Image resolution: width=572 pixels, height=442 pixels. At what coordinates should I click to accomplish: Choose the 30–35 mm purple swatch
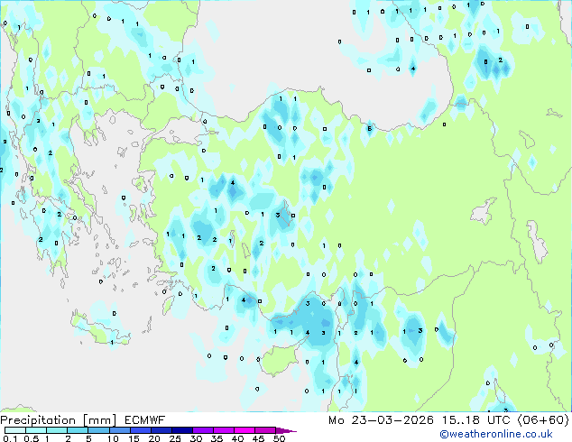[x=202, y=430]
